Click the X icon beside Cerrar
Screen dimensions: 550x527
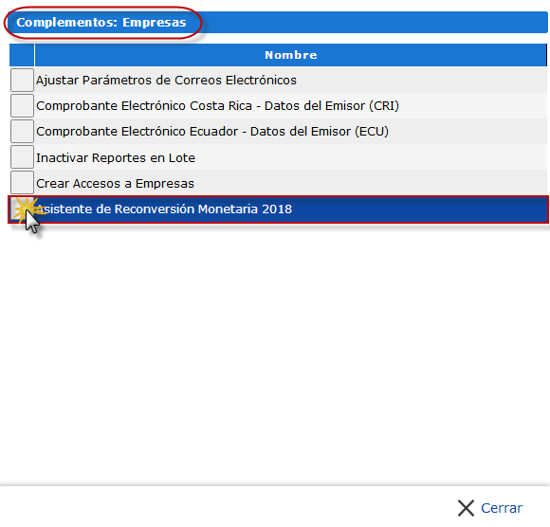pos(466,508)
